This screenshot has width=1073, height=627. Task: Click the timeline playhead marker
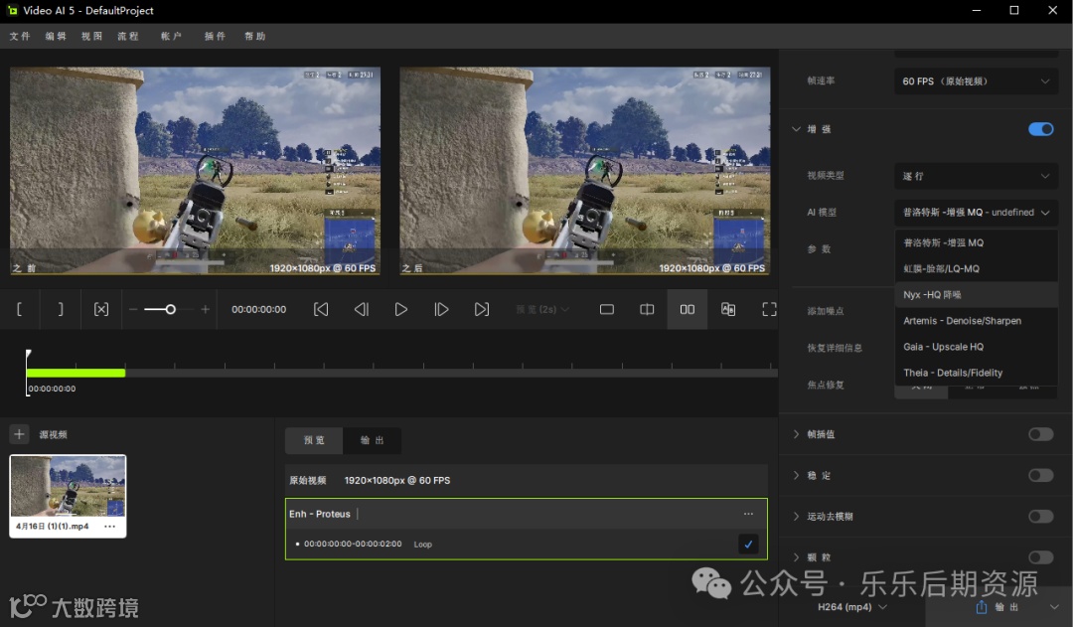pos(28,355)
